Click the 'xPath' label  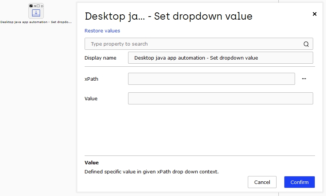click(91, 79)
